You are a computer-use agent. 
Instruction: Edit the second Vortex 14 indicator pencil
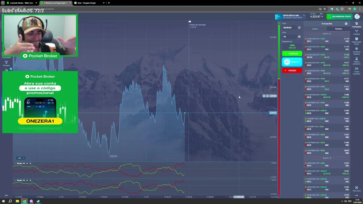[27, 180]
